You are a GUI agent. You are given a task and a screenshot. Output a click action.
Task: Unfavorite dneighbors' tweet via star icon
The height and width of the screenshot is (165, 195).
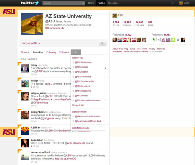(19, 110)
